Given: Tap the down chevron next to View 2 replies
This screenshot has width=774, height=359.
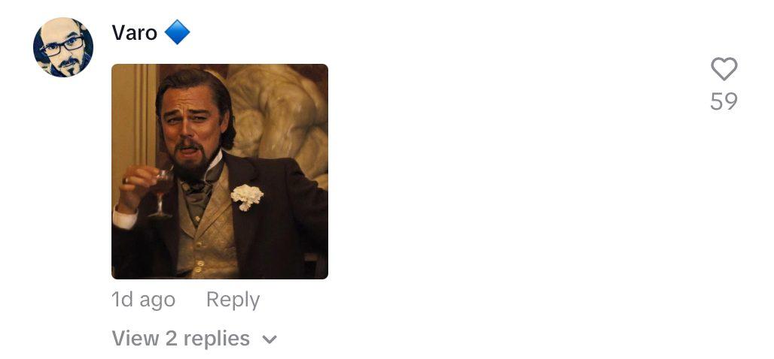Looking at the screenshot, I should [270, 339].
